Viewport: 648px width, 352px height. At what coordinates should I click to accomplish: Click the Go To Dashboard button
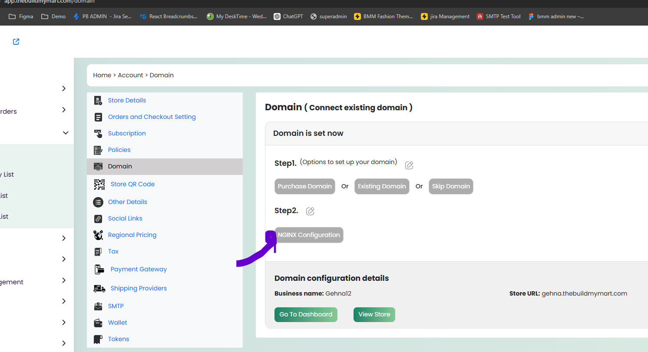(306, 314)
